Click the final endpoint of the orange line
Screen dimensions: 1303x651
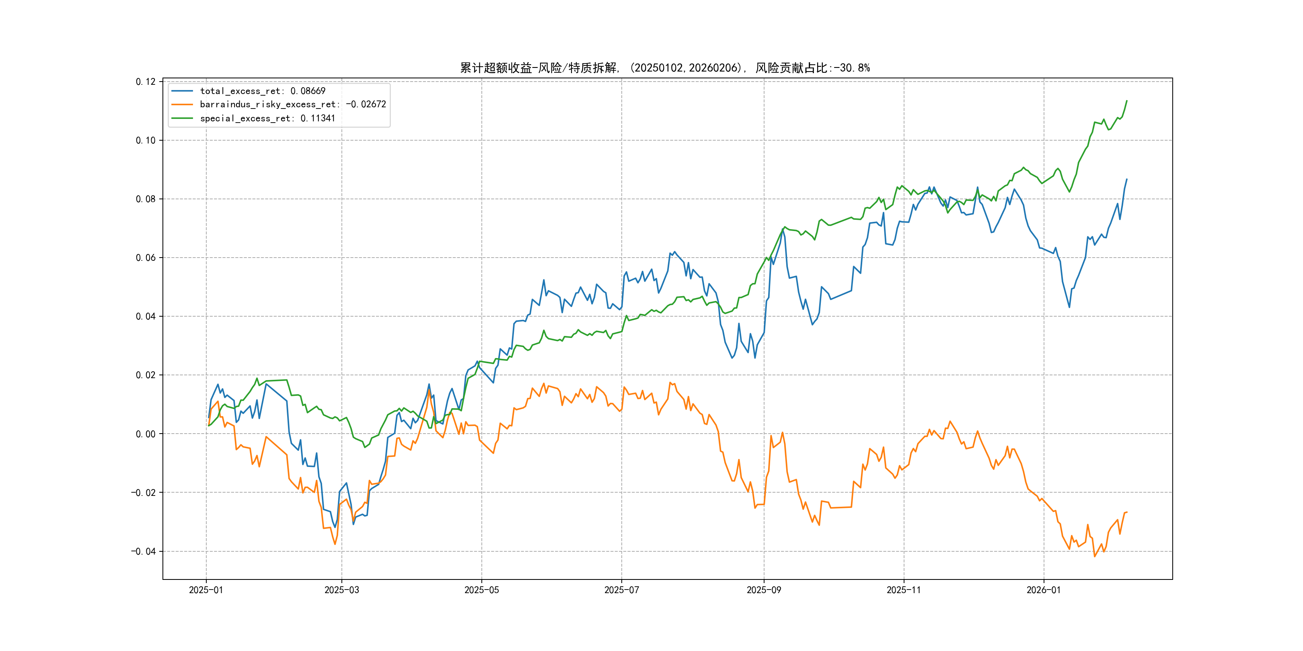click(1127, 512)
